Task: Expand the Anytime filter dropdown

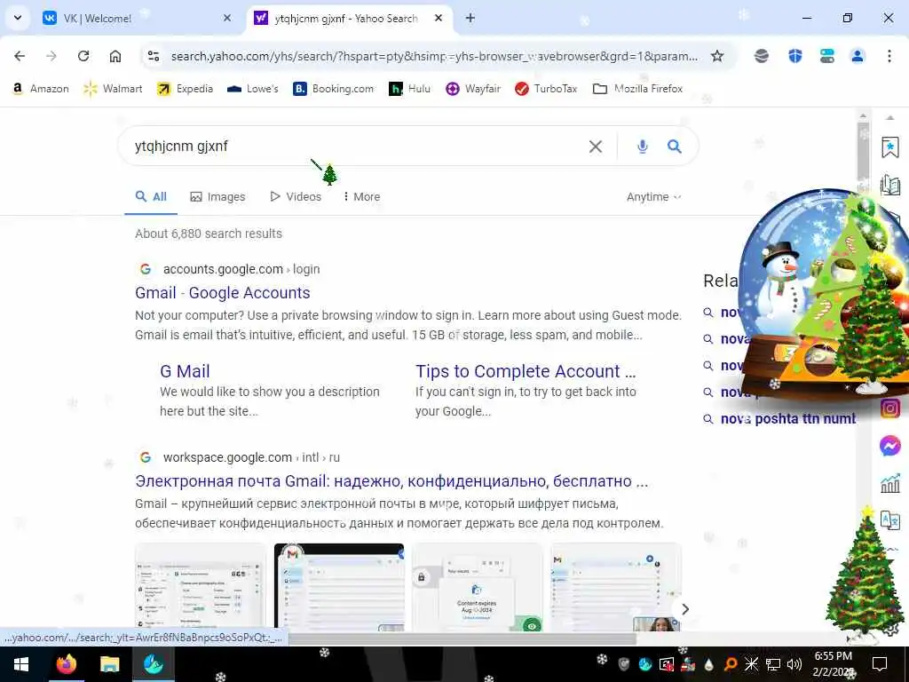Action: 654,197
